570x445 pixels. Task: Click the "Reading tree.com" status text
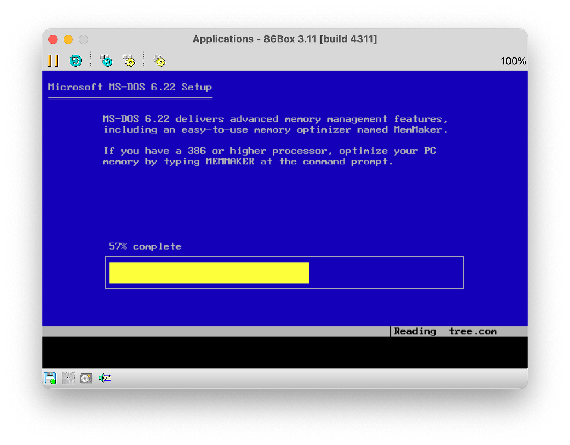[x=445, y=331]
